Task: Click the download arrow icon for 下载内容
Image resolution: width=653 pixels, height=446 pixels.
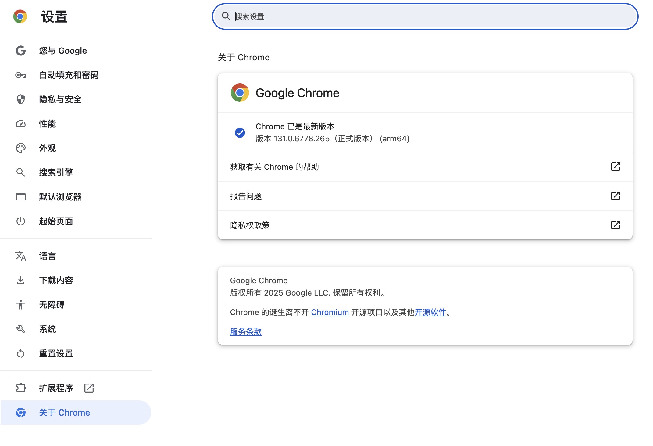Action: pyautogui.click(x=21, y=280)
